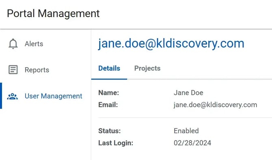Click the Name: field label
The width and height of the screenshot is (272, 160).
108,93
